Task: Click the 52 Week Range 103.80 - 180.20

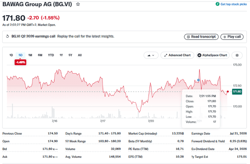Action: [109, 141]
